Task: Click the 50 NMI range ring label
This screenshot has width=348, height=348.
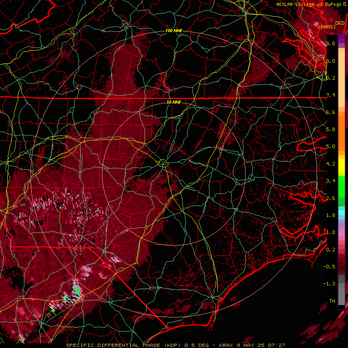Action: coord(174,102)
